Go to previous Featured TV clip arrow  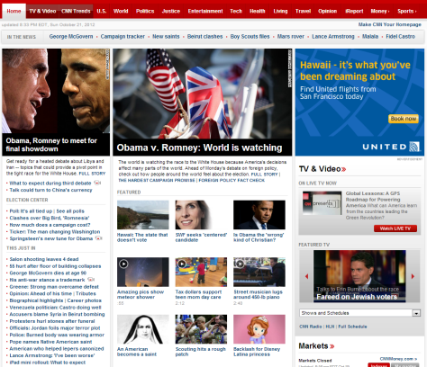(x=306, y=276)
